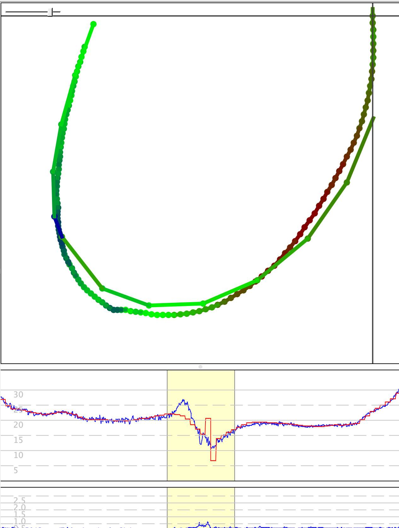Click the dark green vertex nearest the right vertical line
Screen dimensions: 399x528
tap(347, 183)
